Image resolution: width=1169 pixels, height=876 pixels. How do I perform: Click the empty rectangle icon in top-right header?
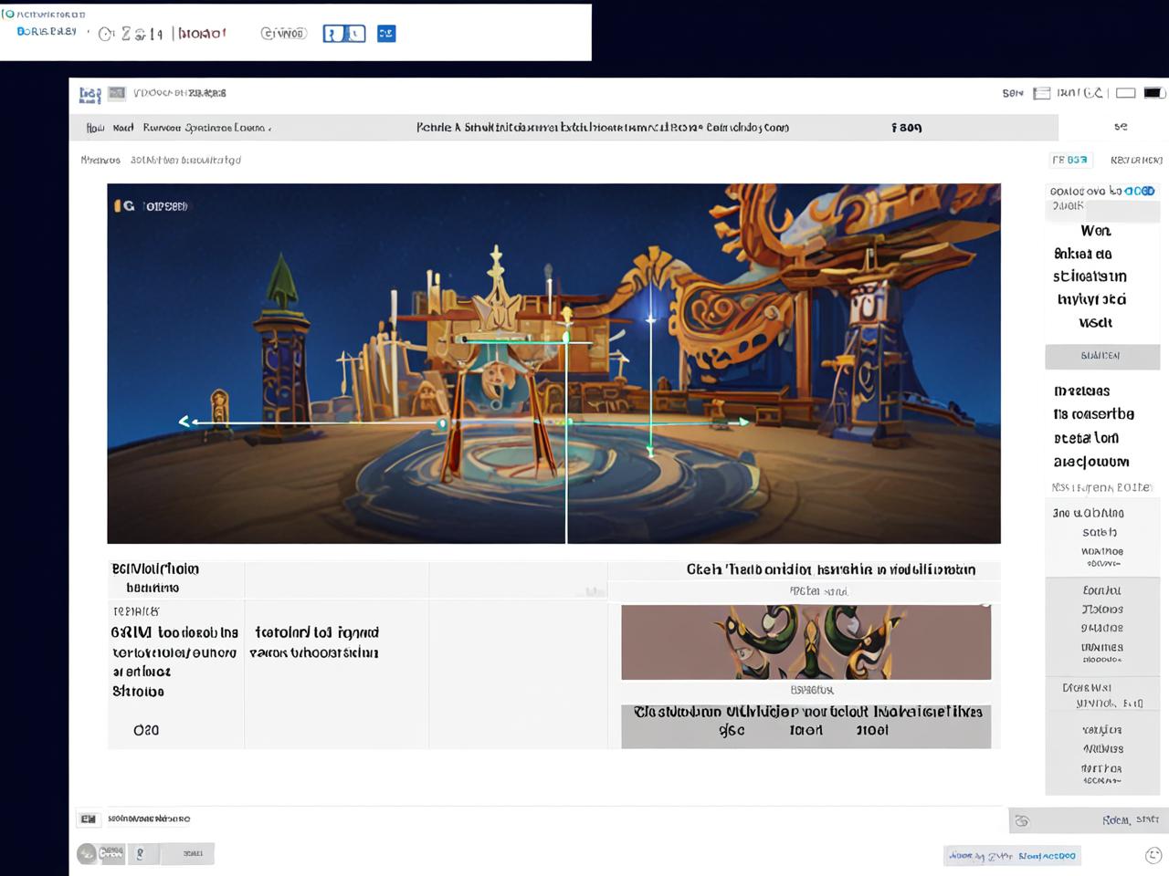coord(1126,93)
